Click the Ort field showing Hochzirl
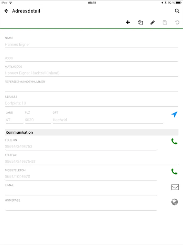This screenshot has width=183, height=245. pos(108,120)
